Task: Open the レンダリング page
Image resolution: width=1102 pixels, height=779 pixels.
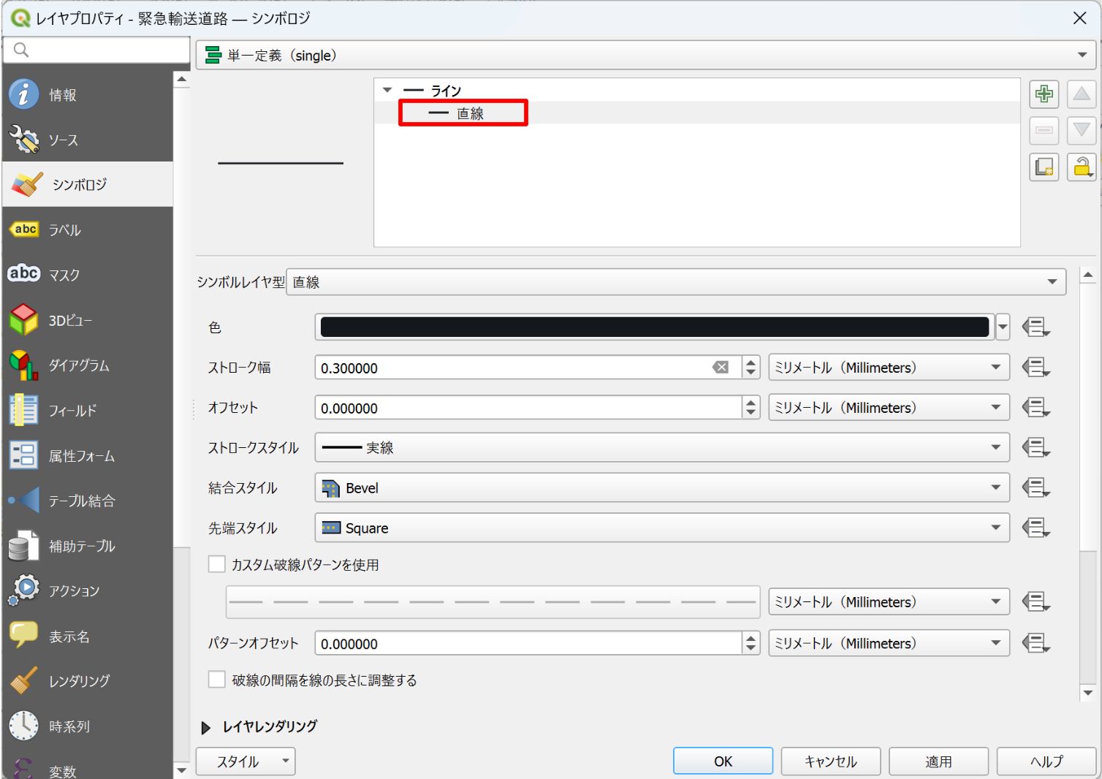Action: [x=88, y=681]
